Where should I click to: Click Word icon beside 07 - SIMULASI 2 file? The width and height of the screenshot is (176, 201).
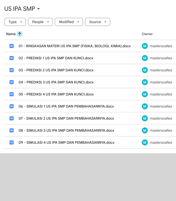pos(12,118)
